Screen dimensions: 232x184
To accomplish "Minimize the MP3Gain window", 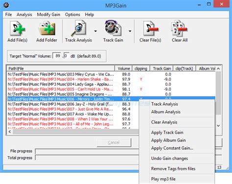I will pyautogui.click(x=199, y=4).
